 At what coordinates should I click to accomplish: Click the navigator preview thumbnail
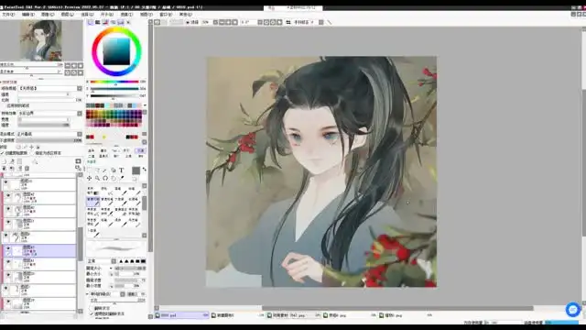click(x=41, y=40)
